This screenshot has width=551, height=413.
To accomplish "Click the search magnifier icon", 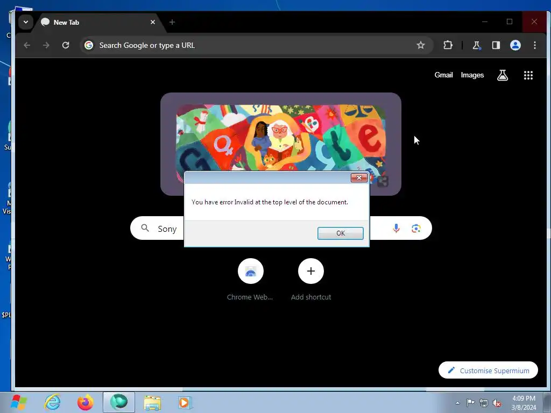I will pos(145,228).
